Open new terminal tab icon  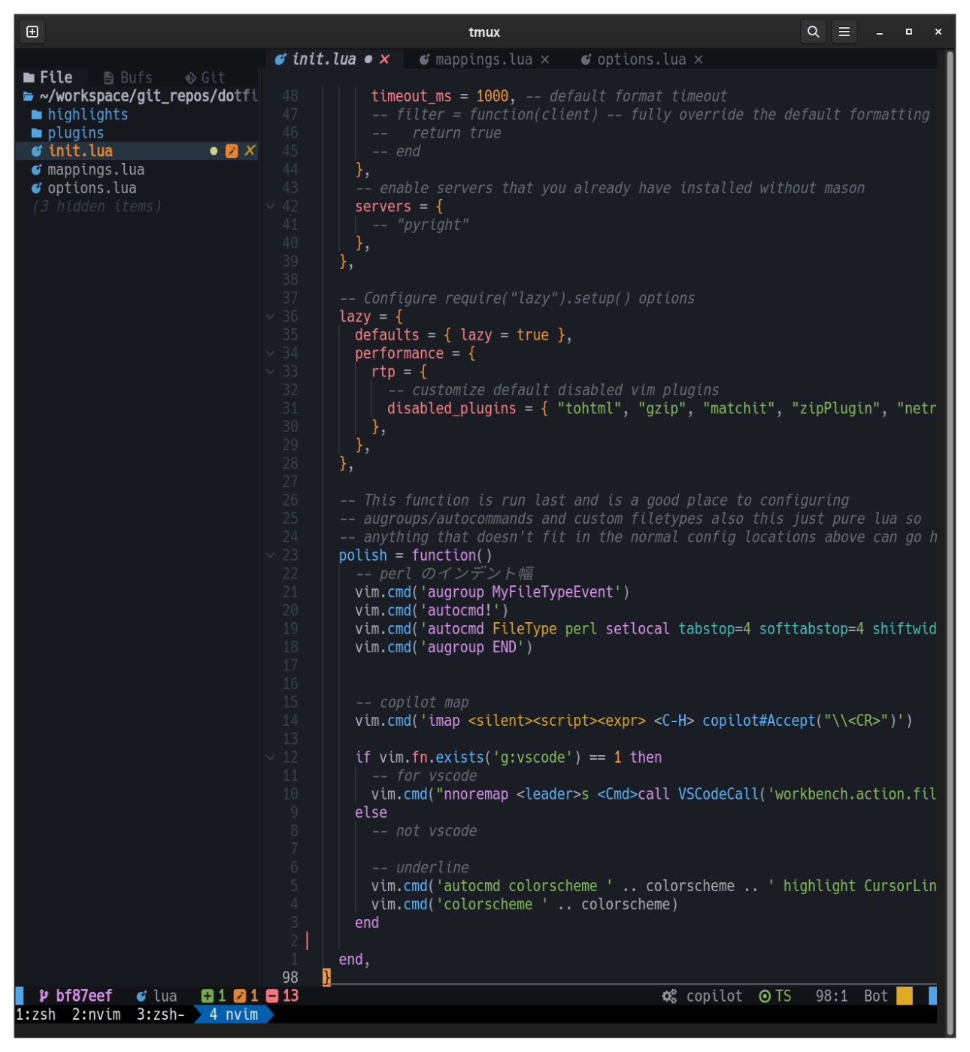(32, 32)
